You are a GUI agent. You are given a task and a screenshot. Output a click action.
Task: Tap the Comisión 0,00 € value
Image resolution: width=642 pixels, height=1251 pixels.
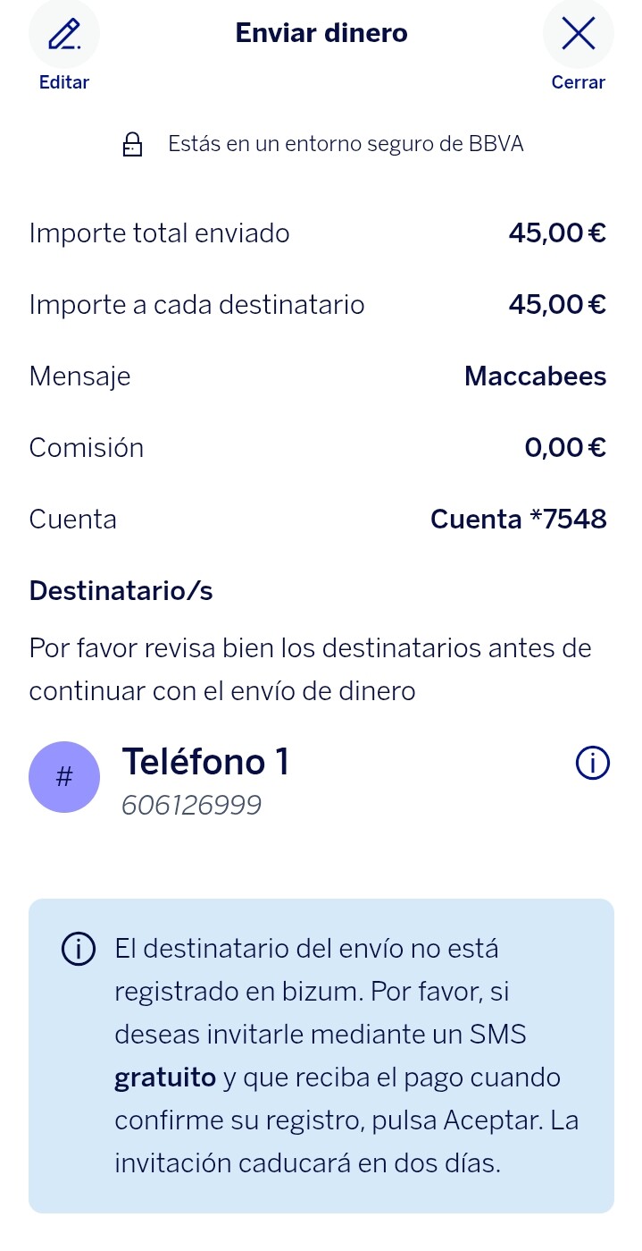point(566,447)
